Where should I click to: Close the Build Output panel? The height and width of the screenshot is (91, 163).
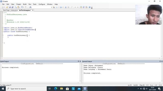(x=80, y=61)
